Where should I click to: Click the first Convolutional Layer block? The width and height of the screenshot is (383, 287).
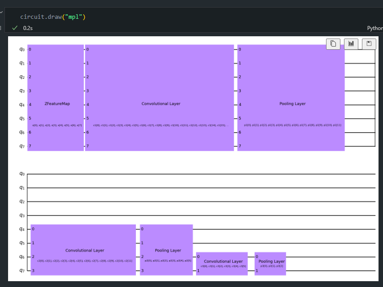pyautogui.click(x=161, y=103)
